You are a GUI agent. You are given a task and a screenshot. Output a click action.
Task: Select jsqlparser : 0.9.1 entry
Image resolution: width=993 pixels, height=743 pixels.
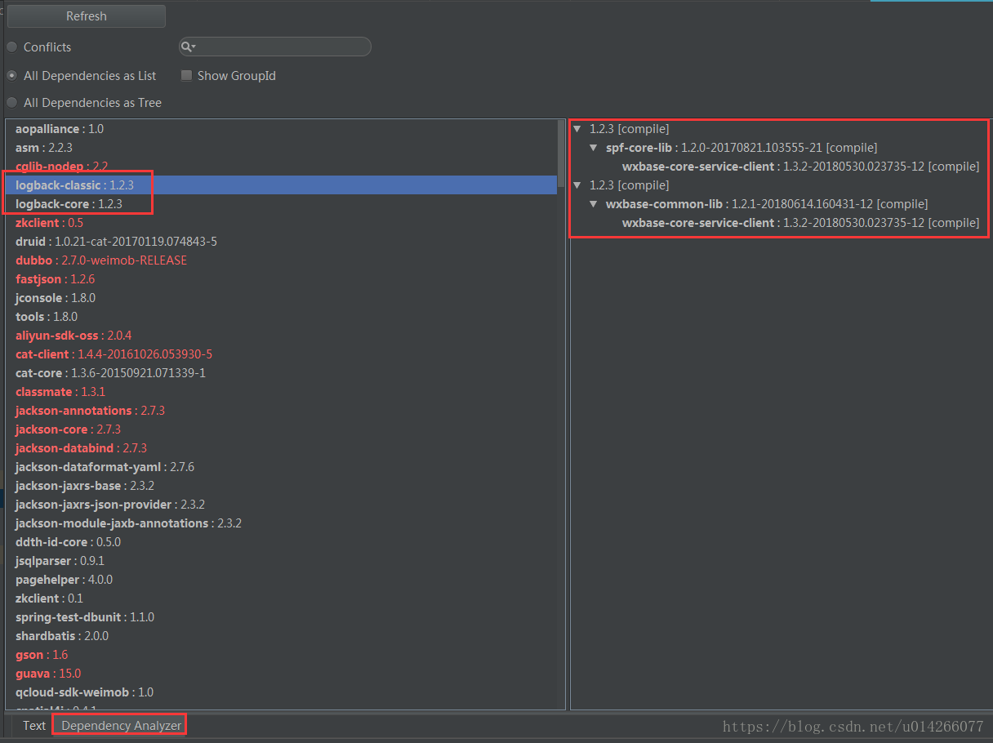coord(60,561)
